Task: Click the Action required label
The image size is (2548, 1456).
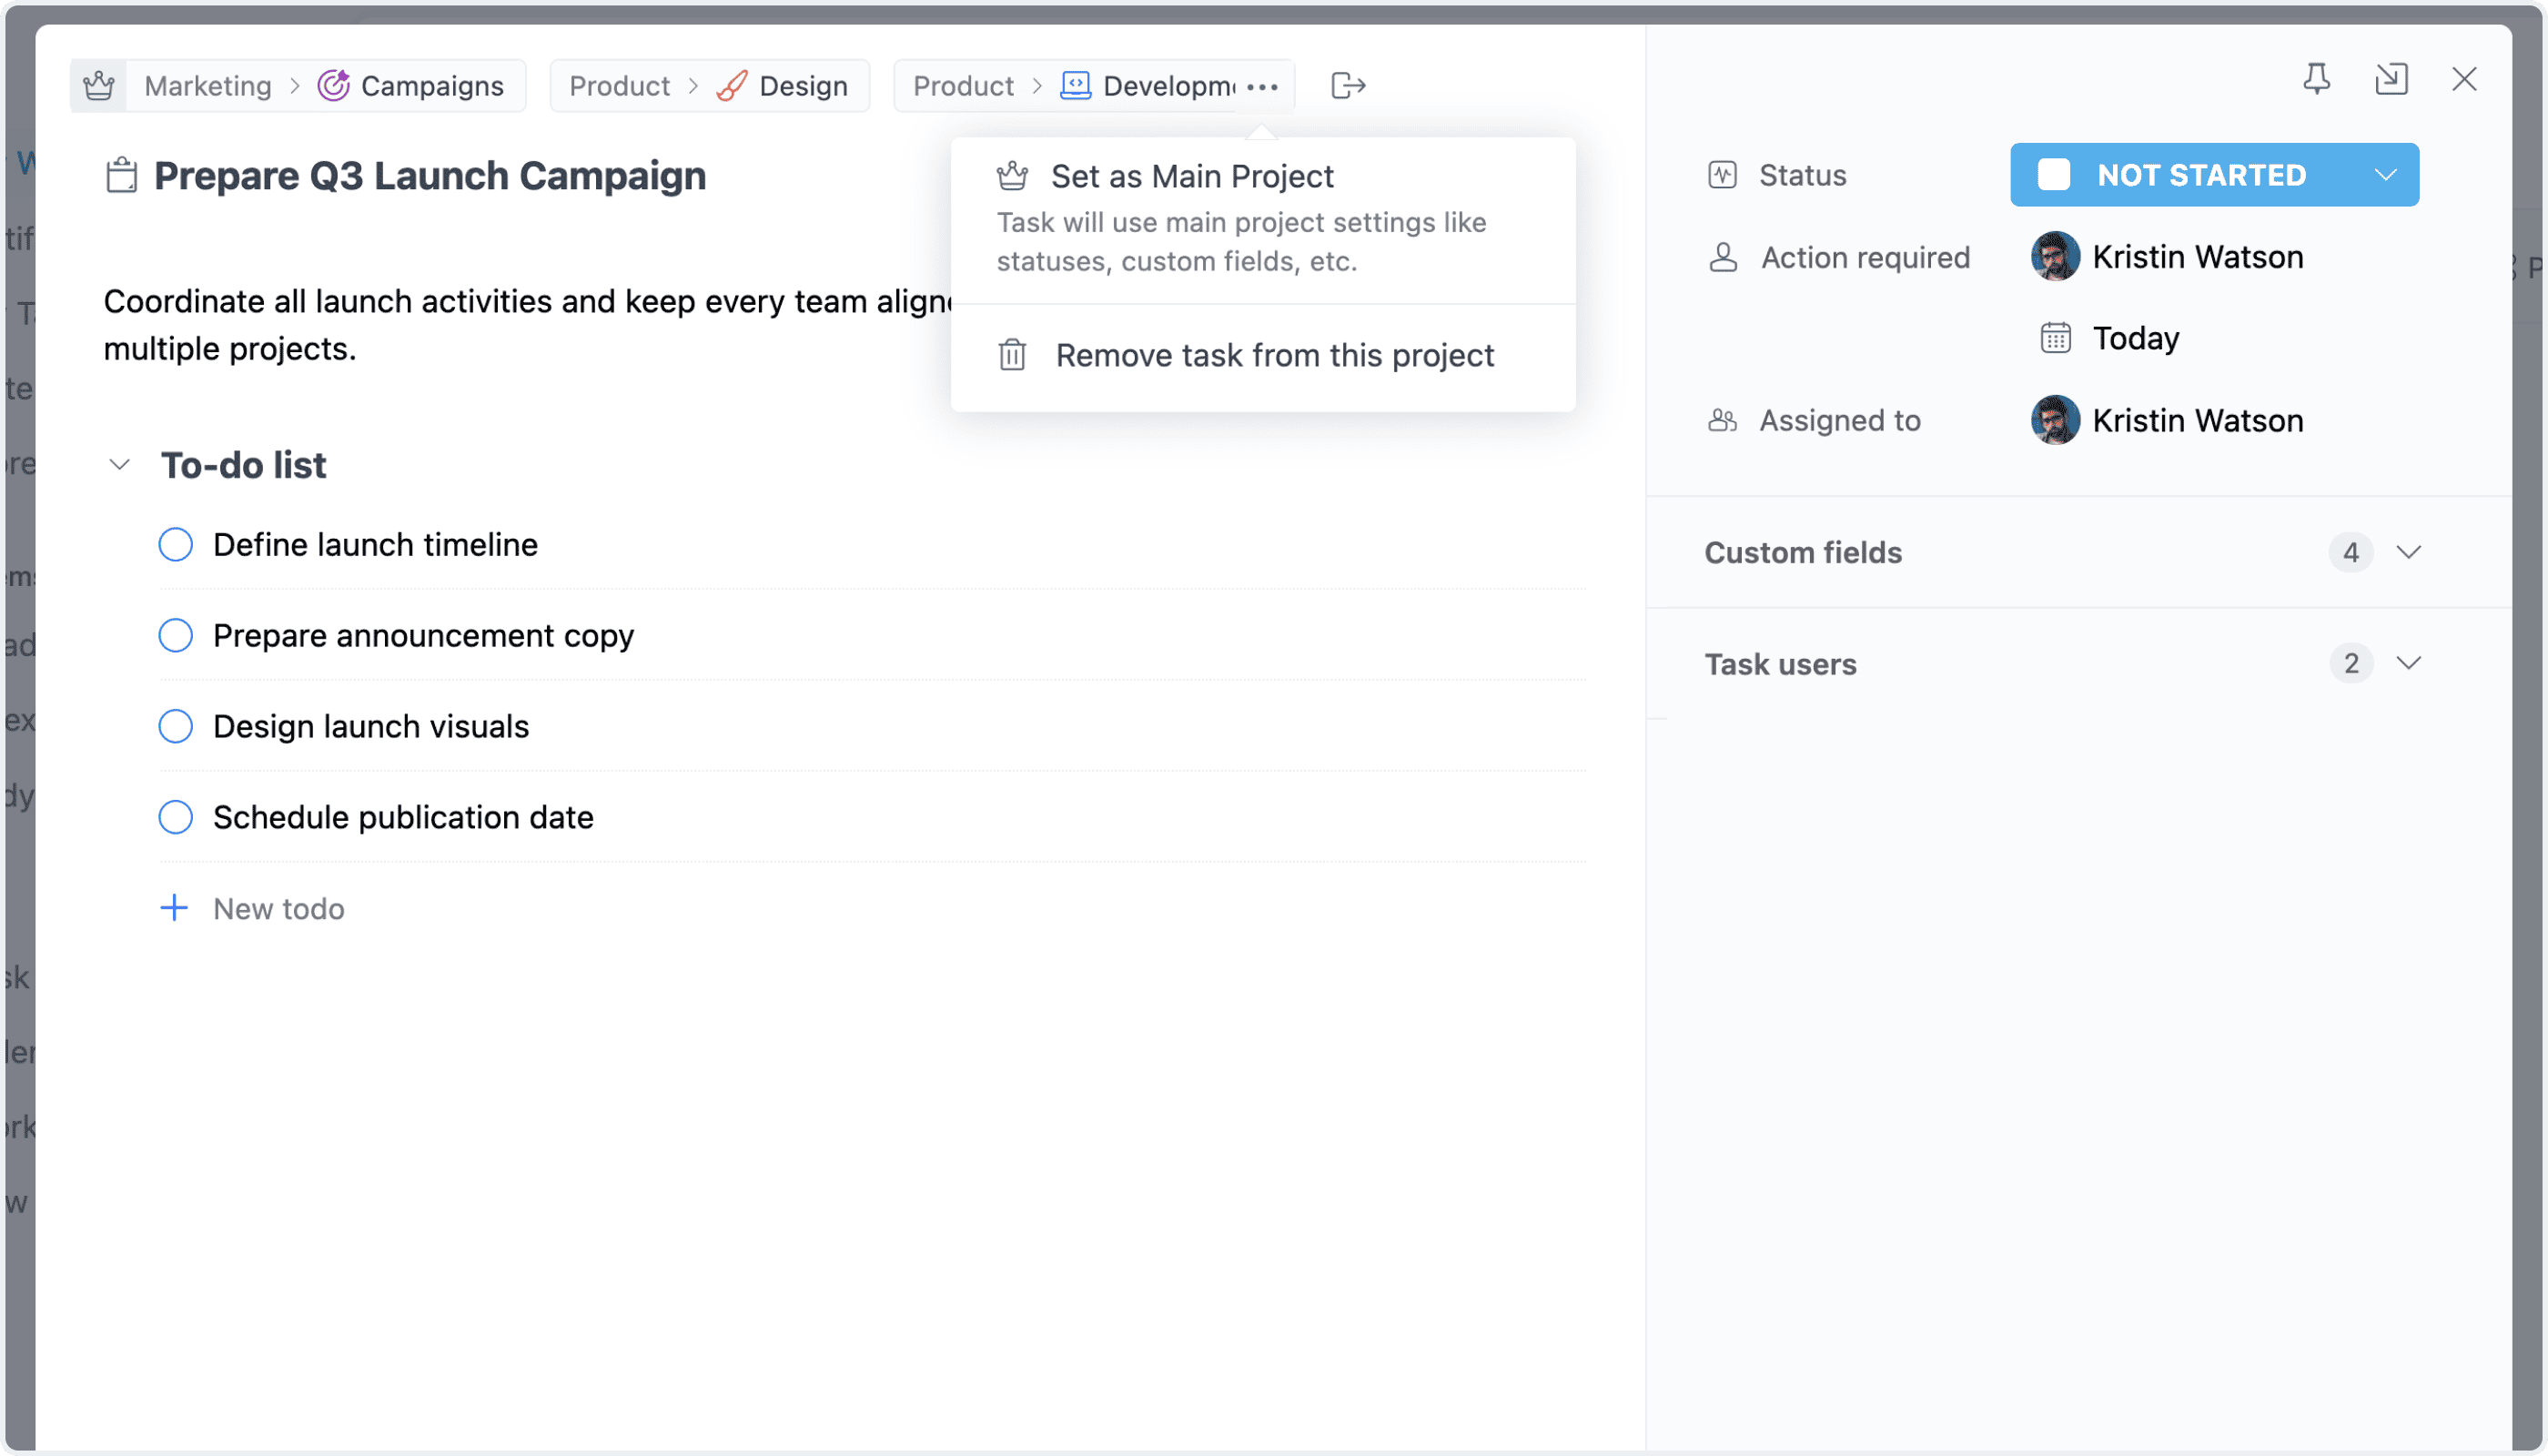Action: pos(1865,257)
